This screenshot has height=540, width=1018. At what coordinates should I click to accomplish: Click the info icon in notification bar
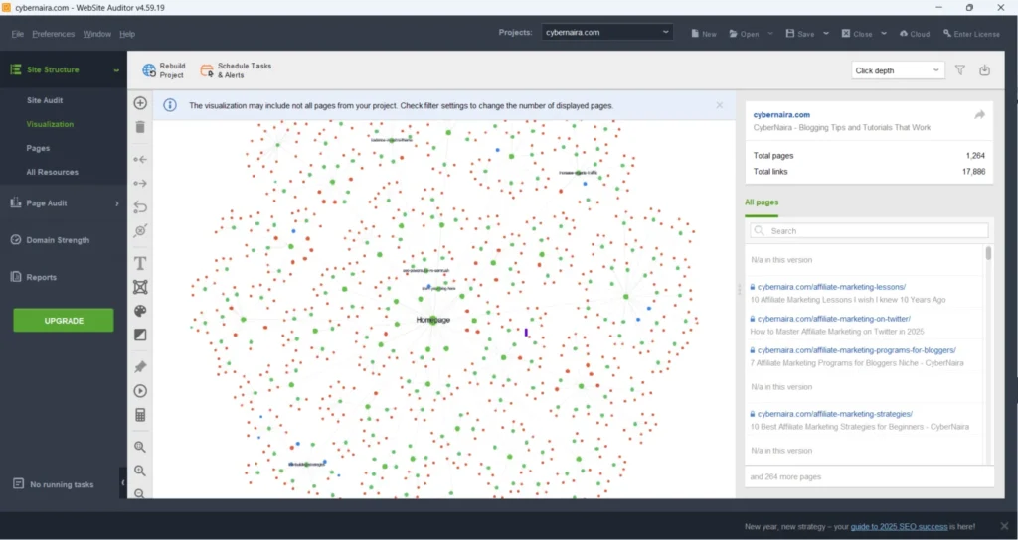(x=170, y=105)
